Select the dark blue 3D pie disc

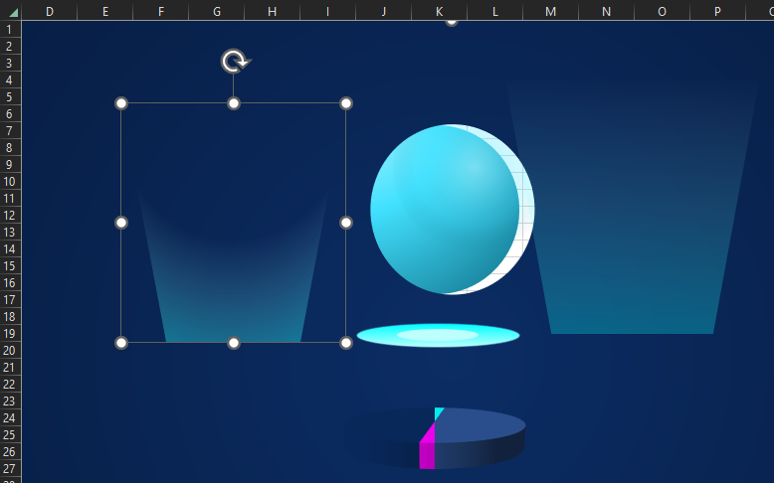[x=478, y=427]
